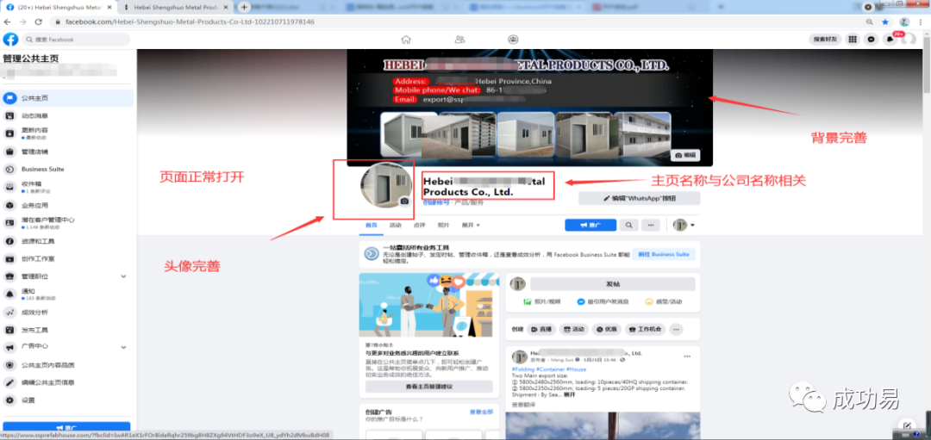Viewport: 931px width, 440px height.
Task: Click 资源和工具 sidebar icon
Action: 9,241
